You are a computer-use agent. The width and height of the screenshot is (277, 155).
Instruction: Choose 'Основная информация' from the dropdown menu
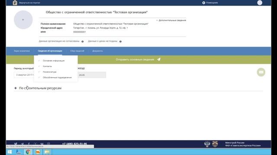click(54, 61)
